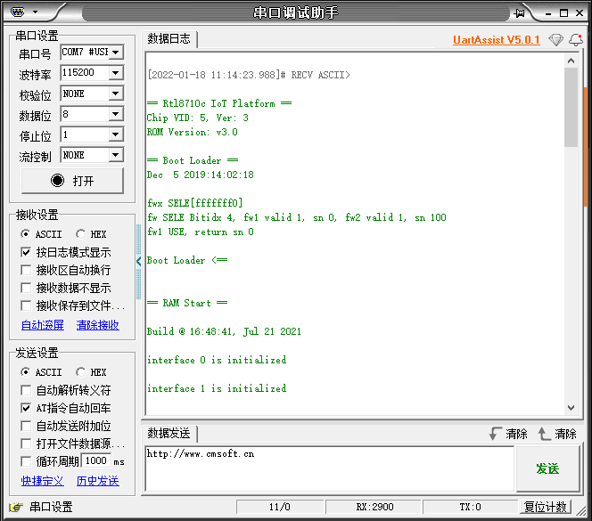Viewport: 592px width, 521px height.
Task: Open the 历史发送 link
Action: (x=98, y=481)
